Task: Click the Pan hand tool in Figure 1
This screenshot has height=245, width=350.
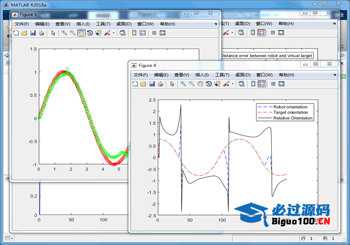Action: pyautogui.click(x=81, y=33)
